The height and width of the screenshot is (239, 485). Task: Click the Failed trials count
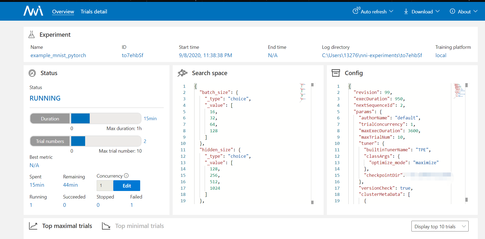click(132, 205)
